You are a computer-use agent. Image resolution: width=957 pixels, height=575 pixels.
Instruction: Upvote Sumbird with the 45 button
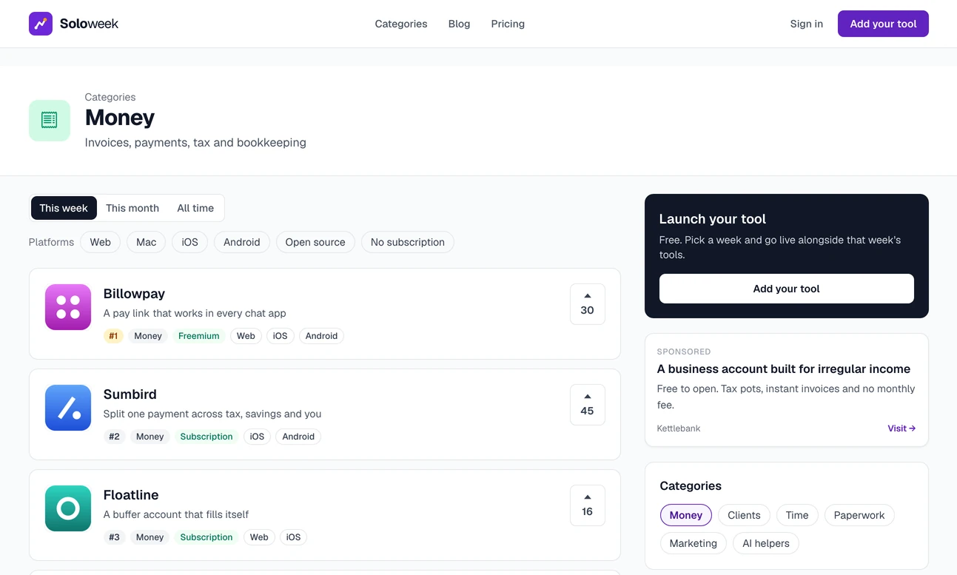pyautogui.click(x=588, y=405)
